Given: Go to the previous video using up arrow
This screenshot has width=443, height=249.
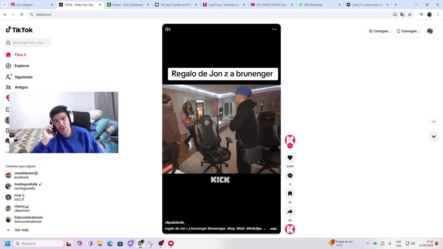Looking at the screenshot, I should pos(434,122).
